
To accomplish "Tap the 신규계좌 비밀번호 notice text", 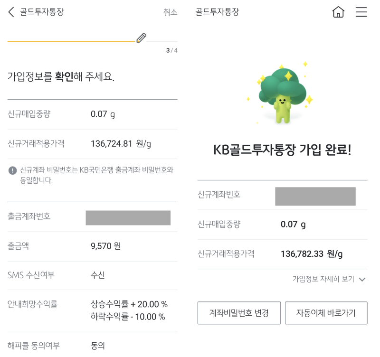I will [96, 175].
